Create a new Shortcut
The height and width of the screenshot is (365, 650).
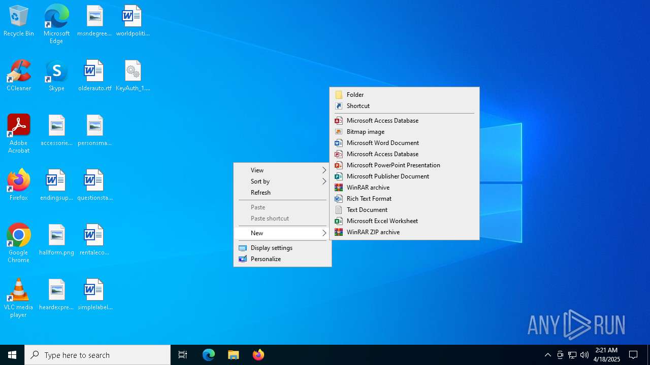pos(404,106)
